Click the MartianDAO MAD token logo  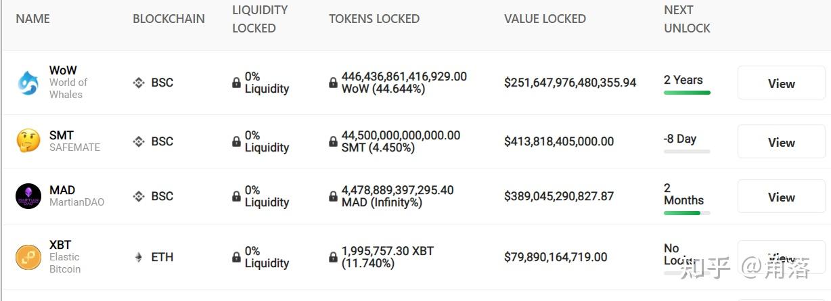coord(28,196)
